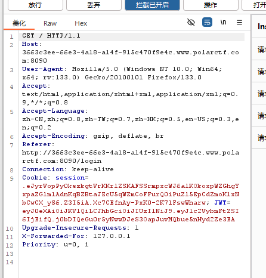This screenshot has width=266, height=278.
Task: Open the hamburger editor options menu
Action: pos(239,22)
